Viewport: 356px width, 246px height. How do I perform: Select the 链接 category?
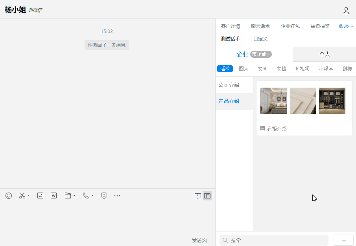click(347, 69)
